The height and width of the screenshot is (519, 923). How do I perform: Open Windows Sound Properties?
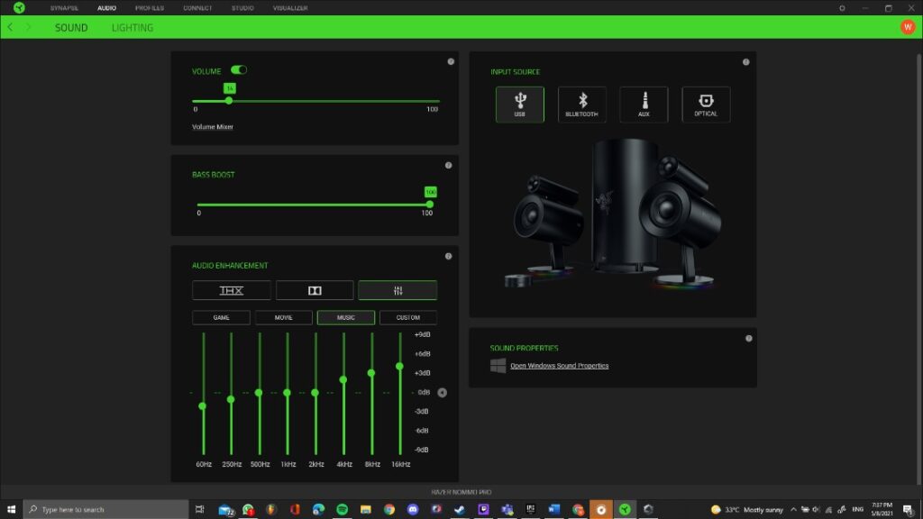click(x=558, y=366)
